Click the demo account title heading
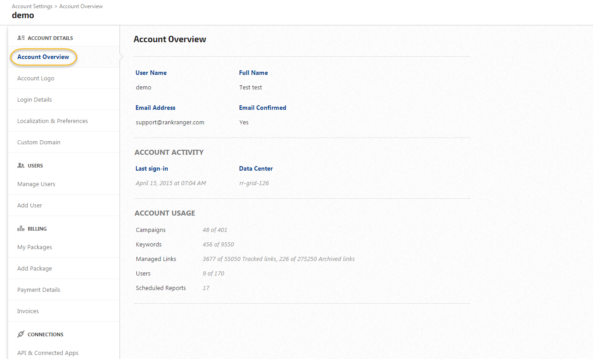This screenshot has height=359, width=593. click(23, 15)
